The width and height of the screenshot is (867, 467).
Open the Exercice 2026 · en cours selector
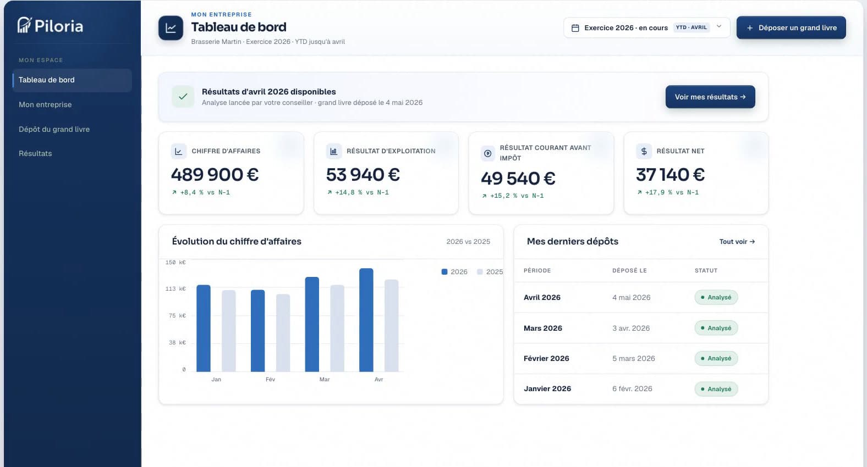[646, 27]
